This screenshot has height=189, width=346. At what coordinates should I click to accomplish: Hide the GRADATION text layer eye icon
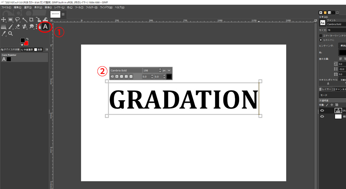pyautogui.click(x=322, y=110)
